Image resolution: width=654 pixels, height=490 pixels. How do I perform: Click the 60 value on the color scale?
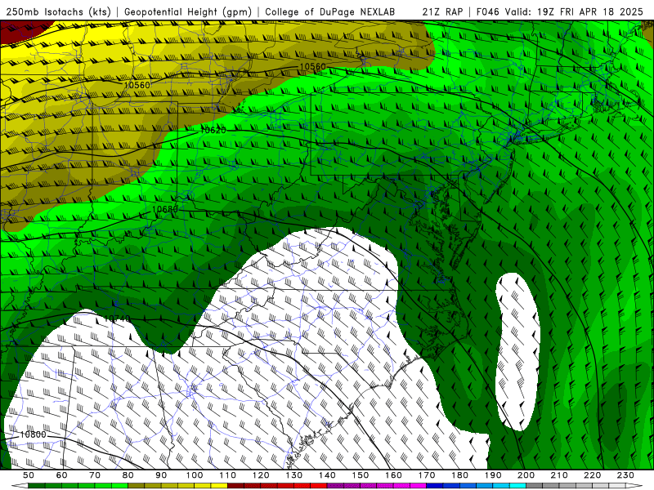pyautogui.click(x=62, y=475)
